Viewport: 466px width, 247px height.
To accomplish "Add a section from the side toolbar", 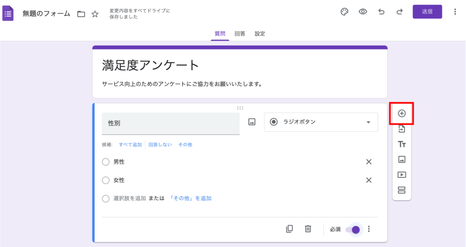I will tap(402, 190).
